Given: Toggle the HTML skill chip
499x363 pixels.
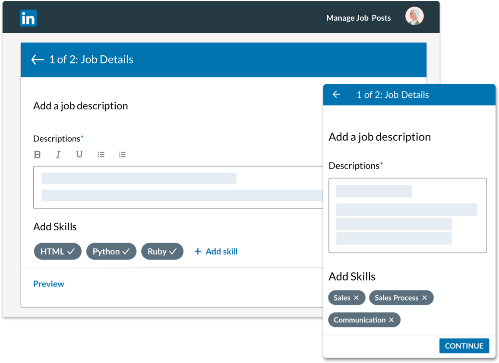Looking at the screenshot, I should click(57, 252).
